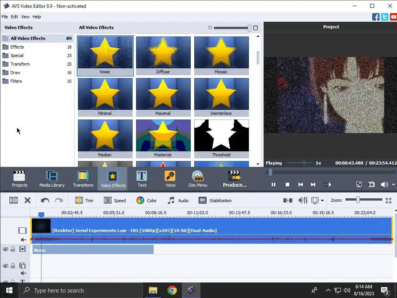Select the All Video Effects folder
This screenshot has height=298, width=397.
tap(37, 38)
